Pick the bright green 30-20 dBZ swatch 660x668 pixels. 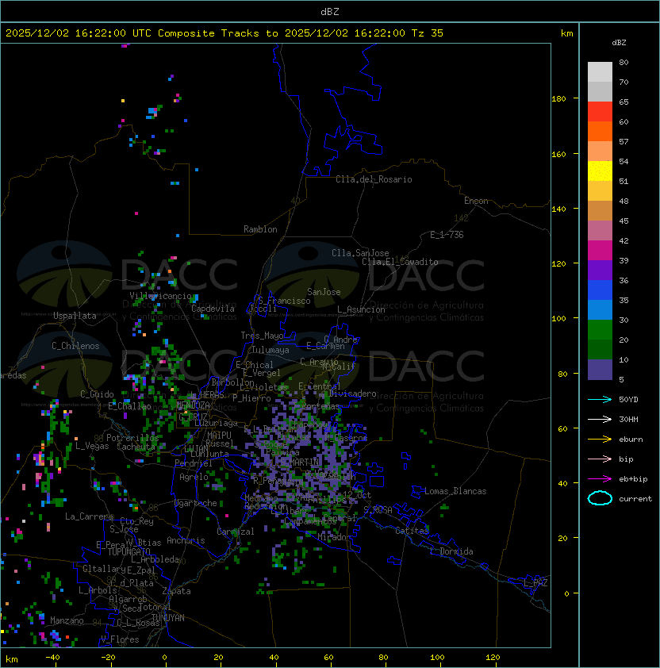600,330
